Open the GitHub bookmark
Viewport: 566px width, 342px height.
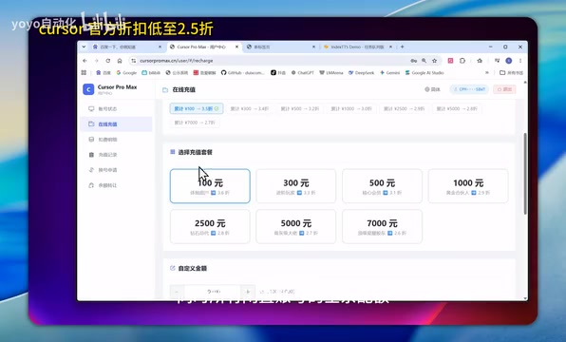pyautogui.click(x=242, y=72)
